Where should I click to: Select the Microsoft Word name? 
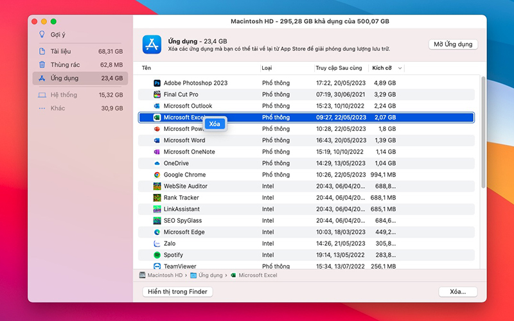pos(184,140)
